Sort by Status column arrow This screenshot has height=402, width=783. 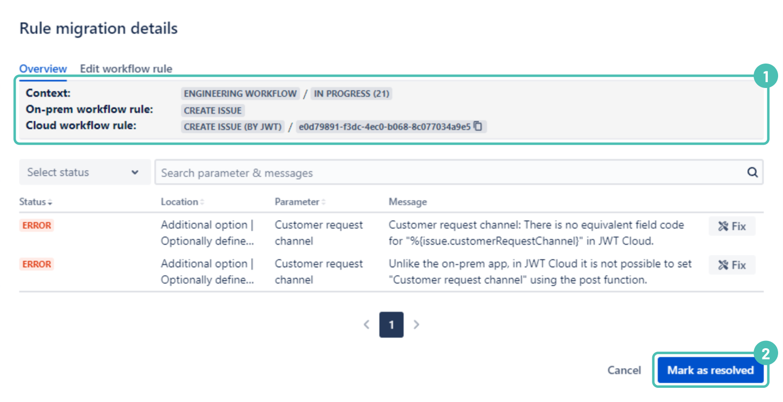[x=50, y=202]
